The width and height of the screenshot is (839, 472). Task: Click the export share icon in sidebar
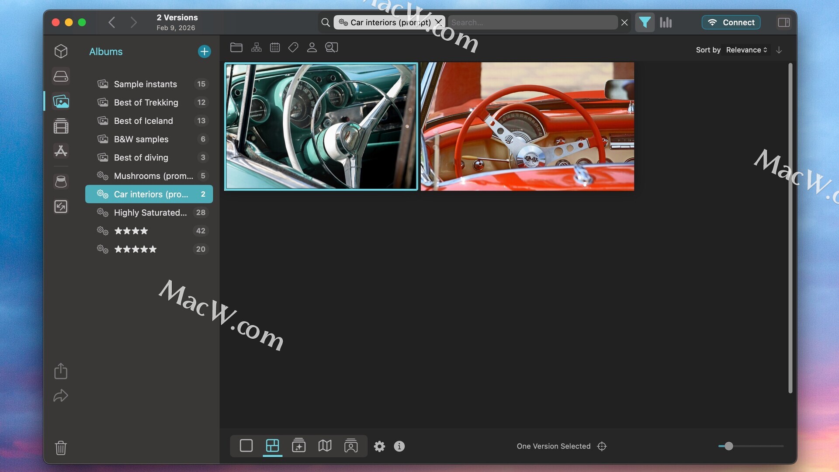(61, 371)
